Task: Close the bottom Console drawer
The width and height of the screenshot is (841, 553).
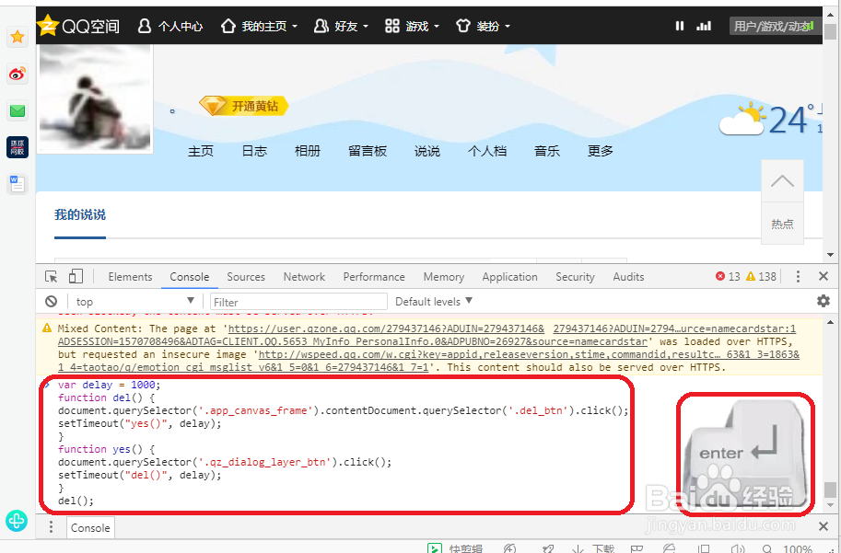Action: coord(823,526)
